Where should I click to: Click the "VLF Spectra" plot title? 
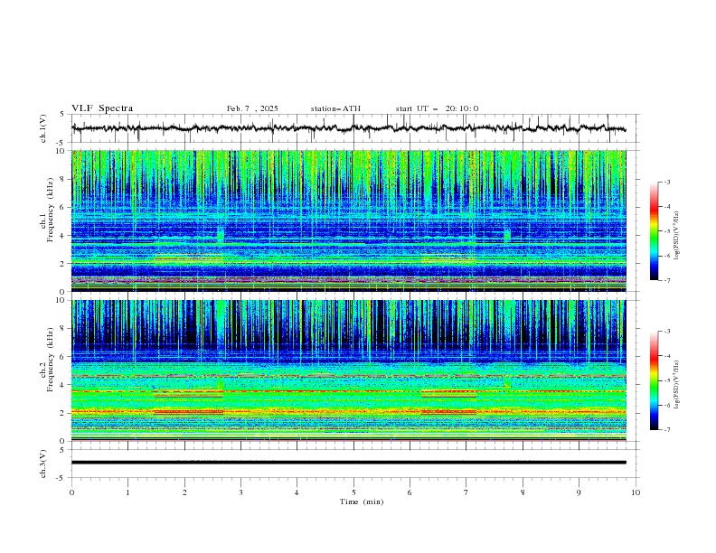[x=102, y=108]
